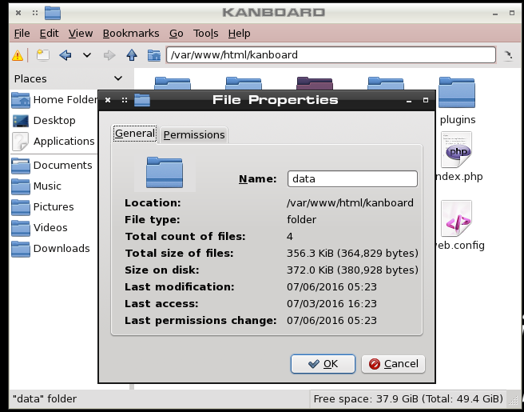Viewport: 524px width, 412px height.
Task: Select the General tab in File Properties
Action: click(135, 134)
